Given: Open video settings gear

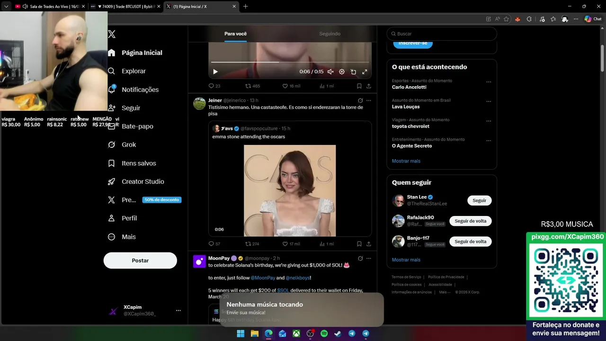Looking at the screenshot, I should [342, 72].
